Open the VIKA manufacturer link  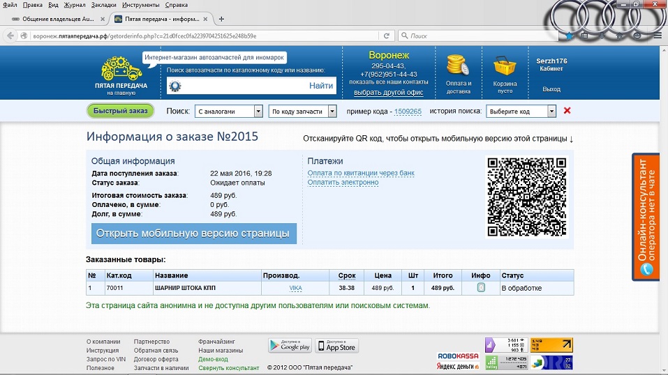[296, 288]
